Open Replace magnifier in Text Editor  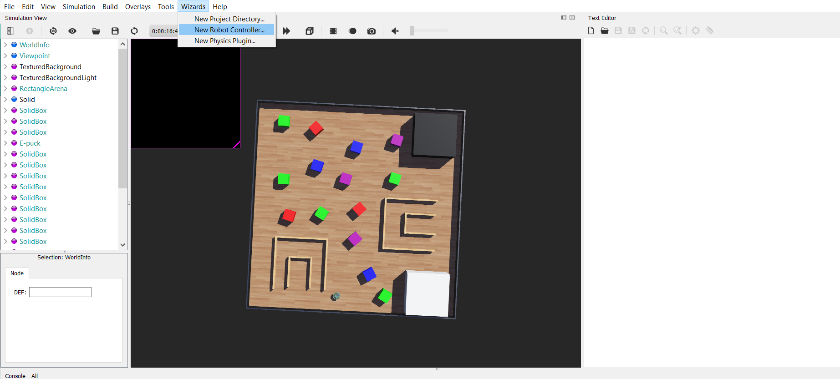click(677, 30)
